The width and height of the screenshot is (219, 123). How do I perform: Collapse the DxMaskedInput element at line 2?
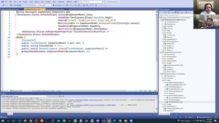[x=15, y=15]
